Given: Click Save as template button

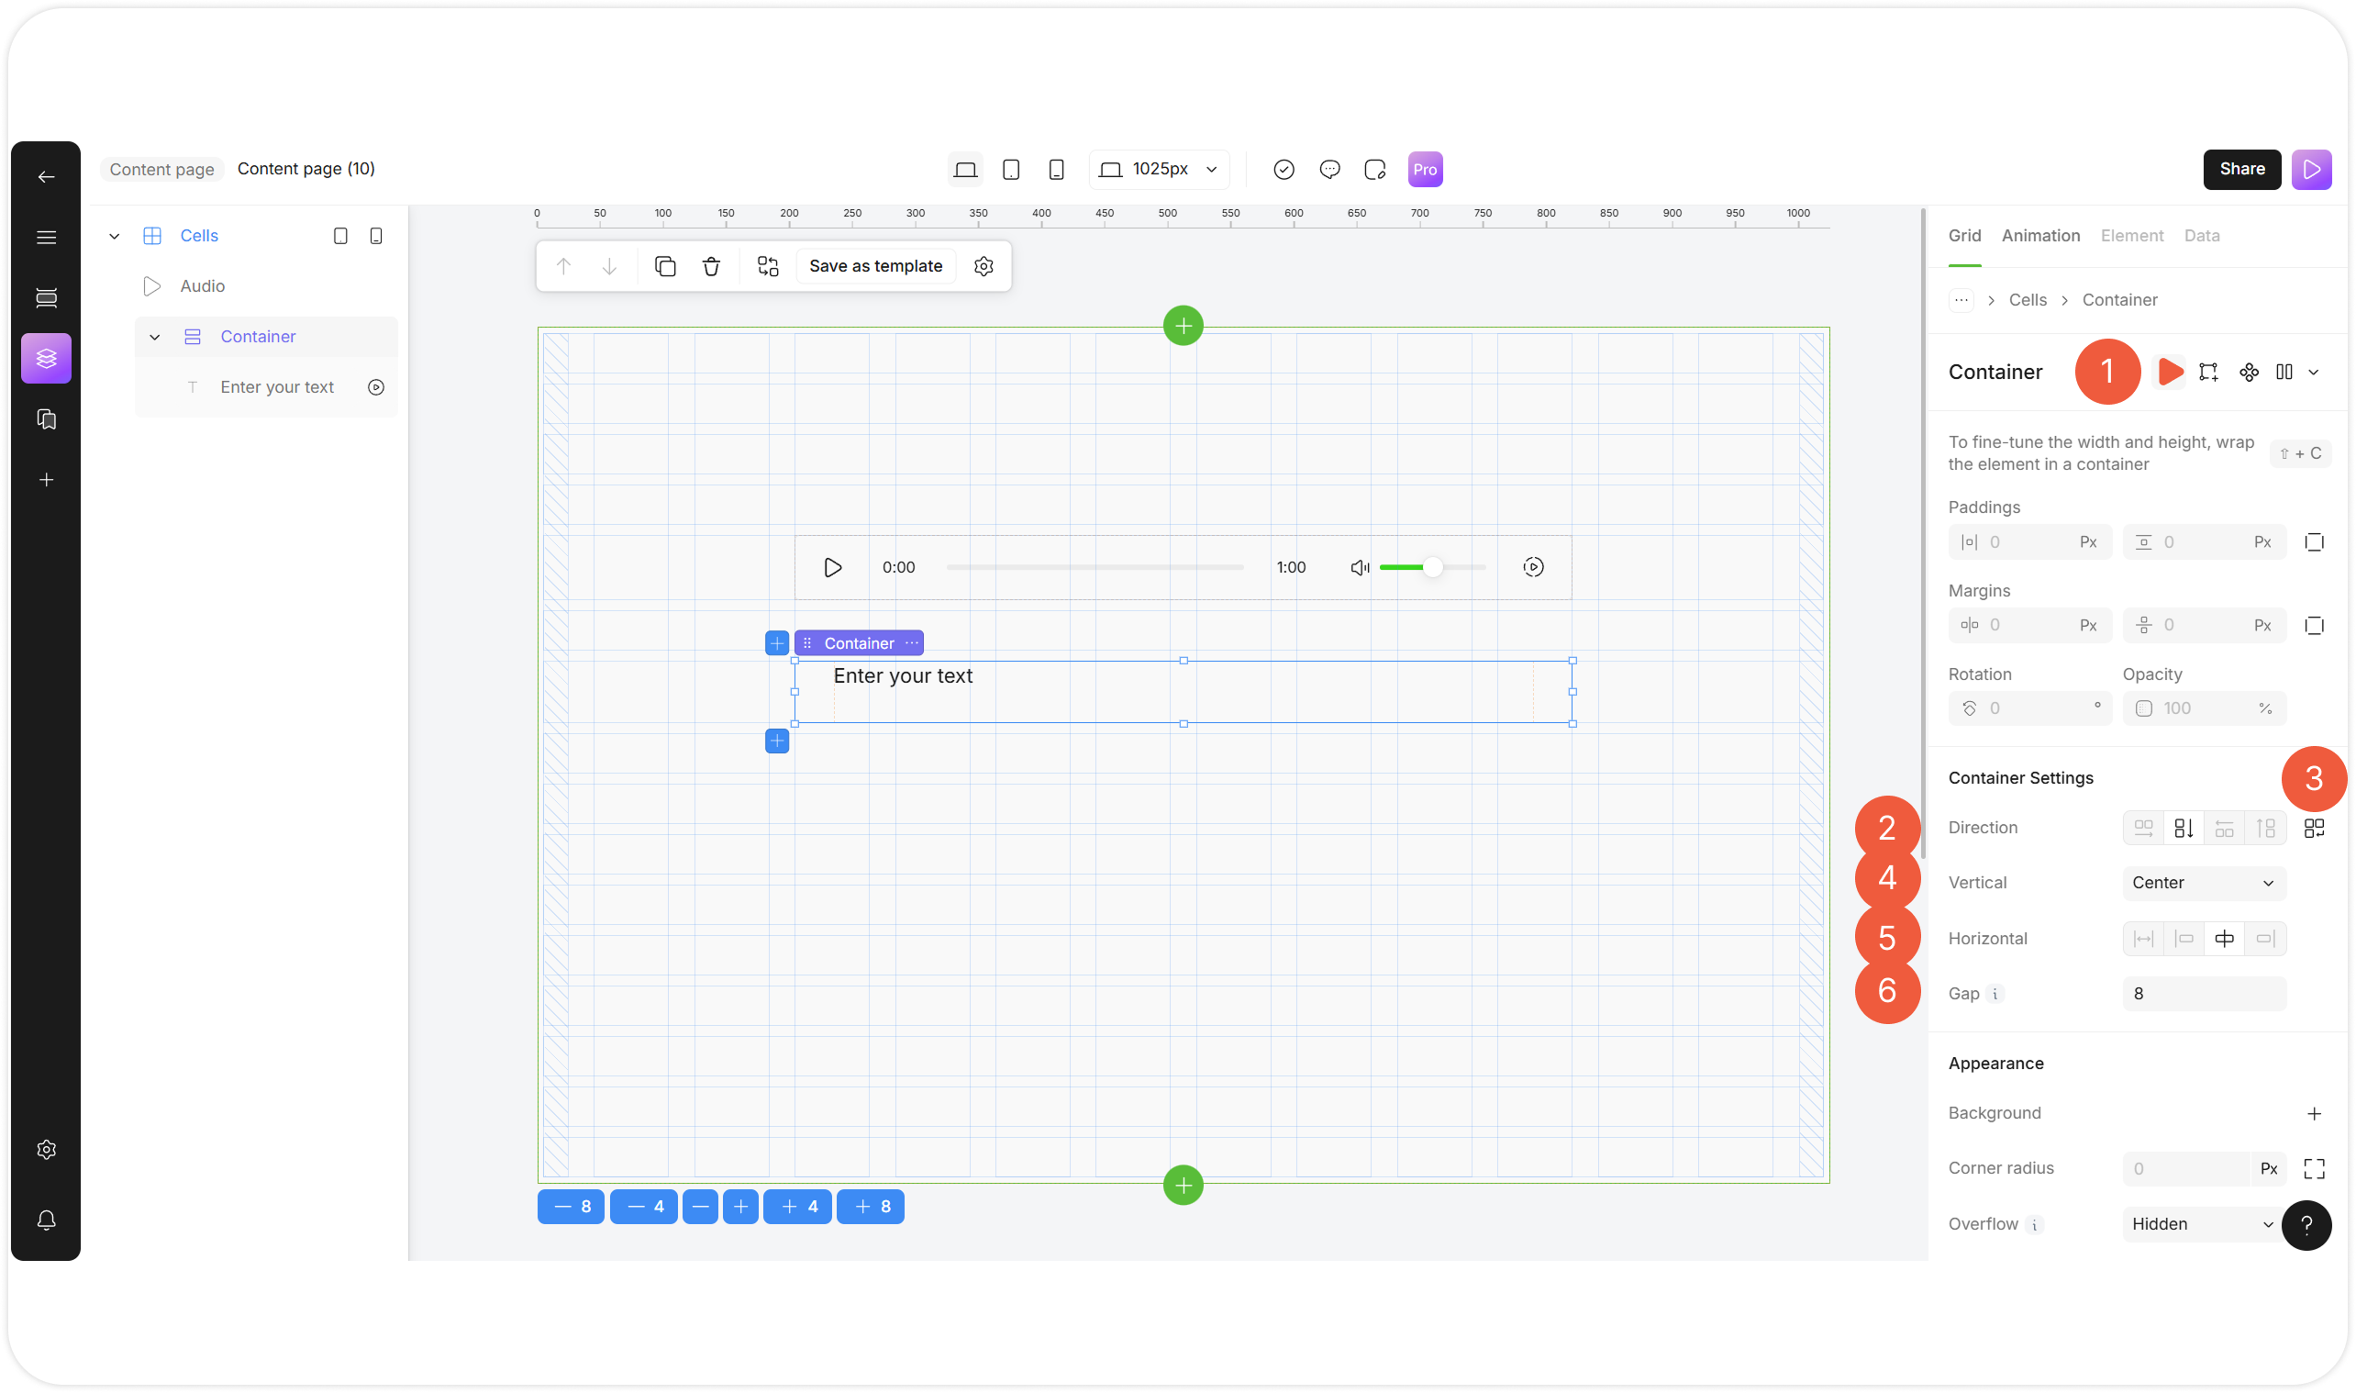Looking at the screenshot, I should [874, 267].
